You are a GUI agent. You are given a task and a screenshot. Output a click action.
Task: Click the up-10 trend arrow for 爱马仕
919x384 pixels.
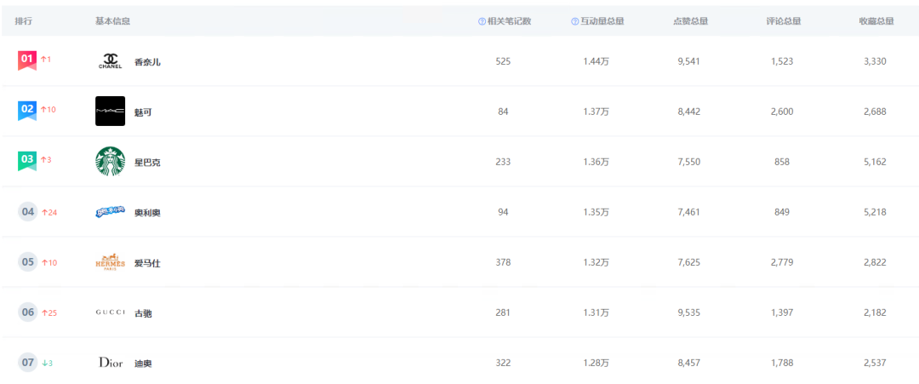[49, 262]
